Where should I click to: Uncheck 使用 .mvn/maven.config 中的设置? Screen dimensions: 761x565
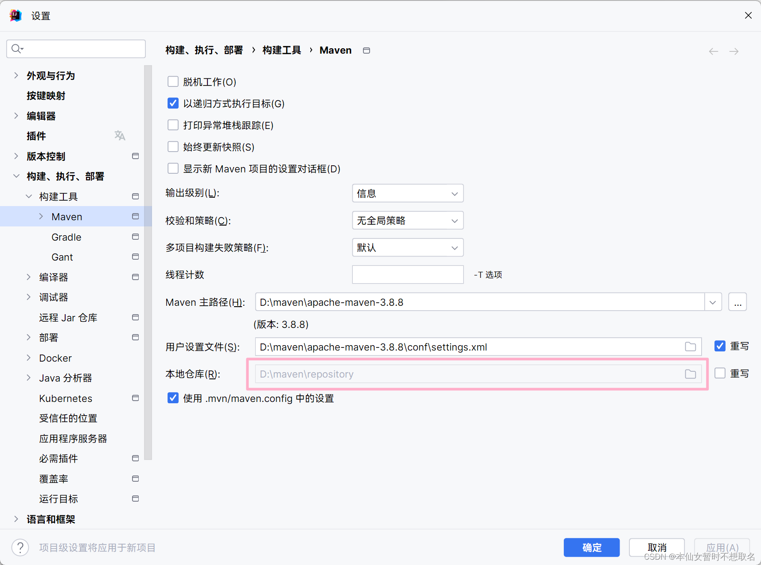pos(173,398)
